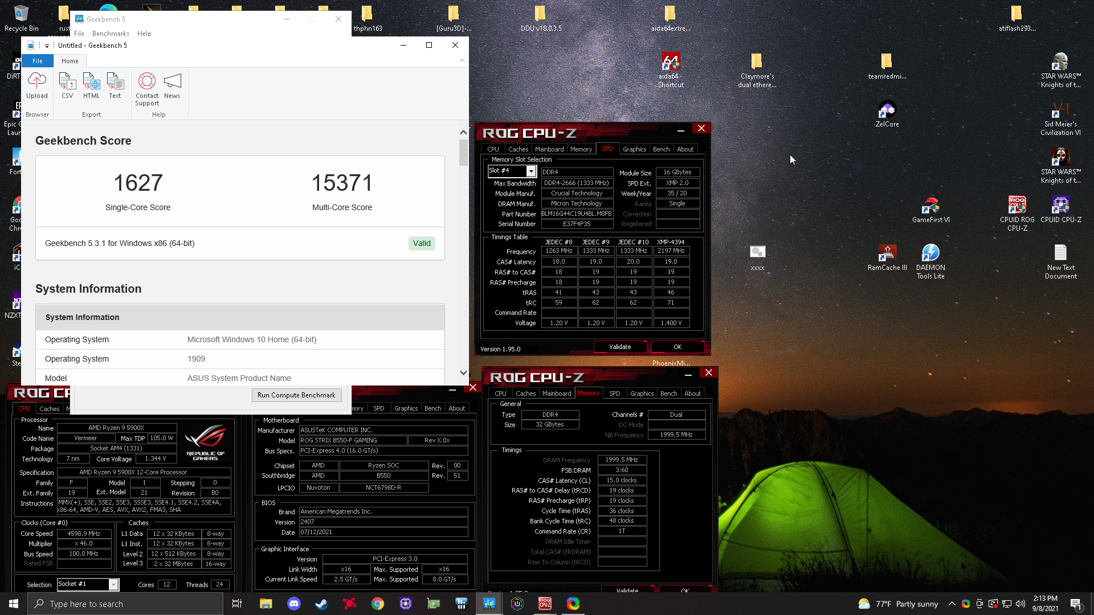Switch to Mainboard tab in SPD CPU-Z window
The width and height of the screenshot is (1094, 615).
point(549,149)
